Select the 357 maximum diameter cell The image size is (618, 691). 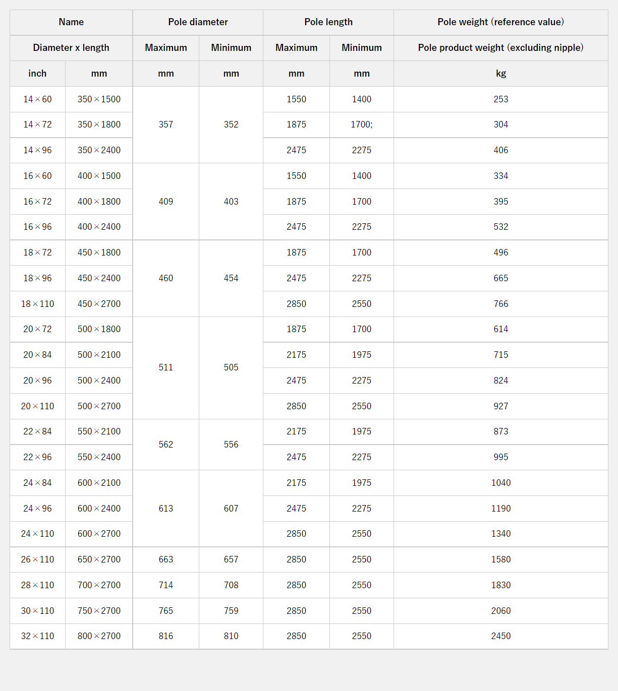(x=166, y=124)
